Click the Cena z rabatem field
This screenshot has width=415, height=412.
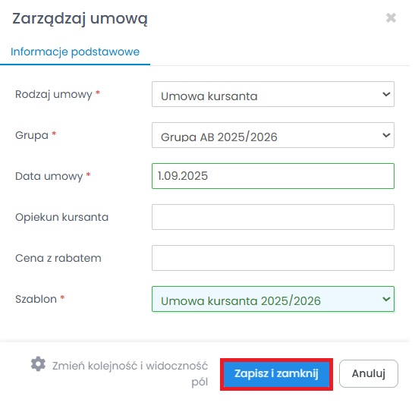[273, 258]
